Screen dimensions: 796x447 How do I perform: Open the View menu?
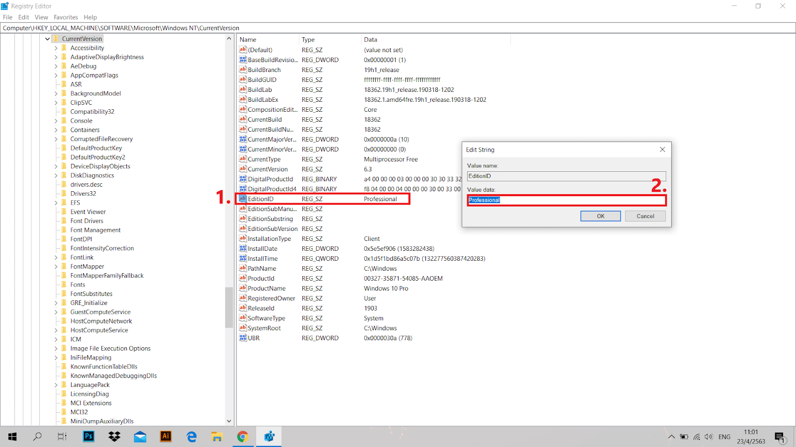(x=41, y=17)
